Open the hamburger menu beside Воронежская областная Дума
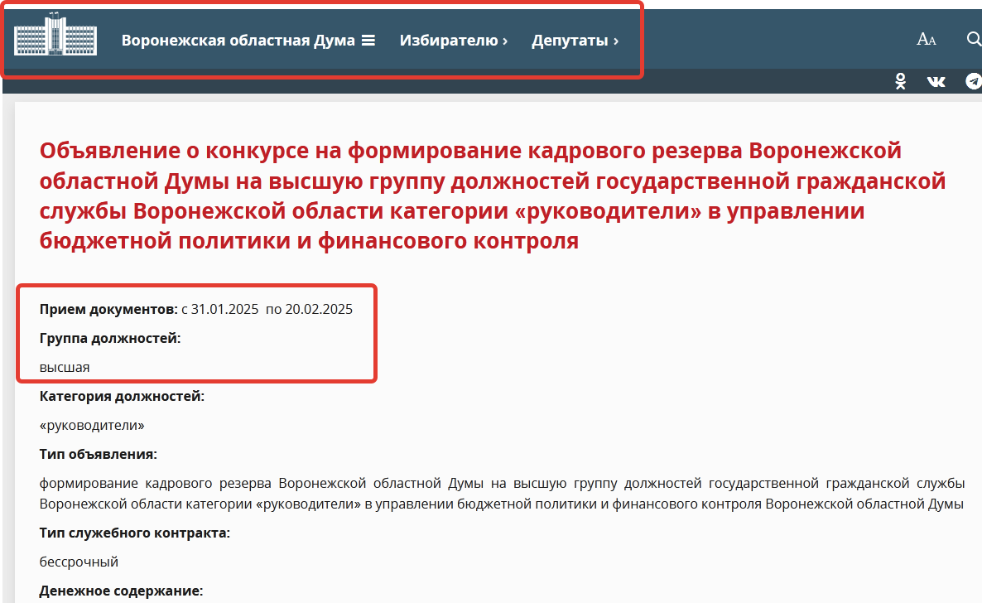This screenshot has width=982, height=603. pos(368,40)
